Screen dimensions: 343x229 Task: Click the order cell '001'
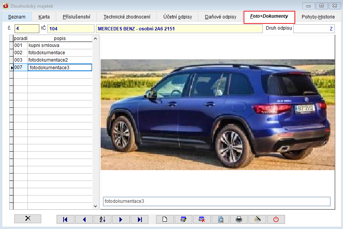(x=20, y=45)
